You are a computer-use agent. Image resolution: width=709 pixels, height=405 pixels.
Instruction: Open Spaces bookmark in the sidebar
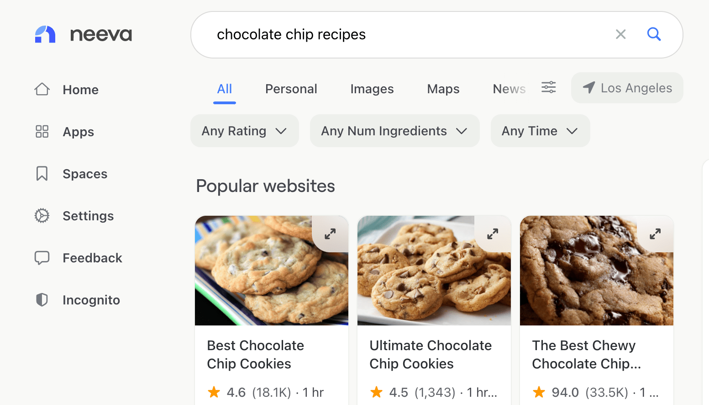tap(71, 174)
